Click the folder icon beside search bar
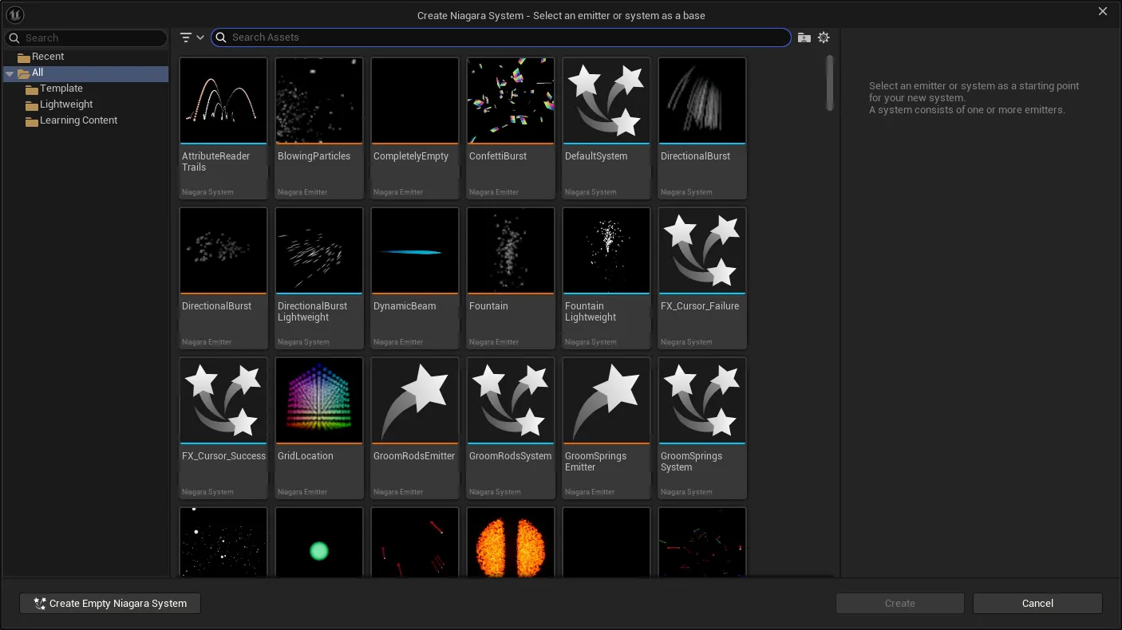Screen dimensions: 1122x630 (x=804, y=37)
